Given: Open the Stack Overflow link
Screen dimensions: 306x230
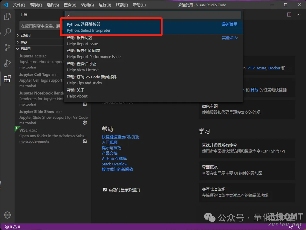Looking at the screenshot, I should coord(114,164).
